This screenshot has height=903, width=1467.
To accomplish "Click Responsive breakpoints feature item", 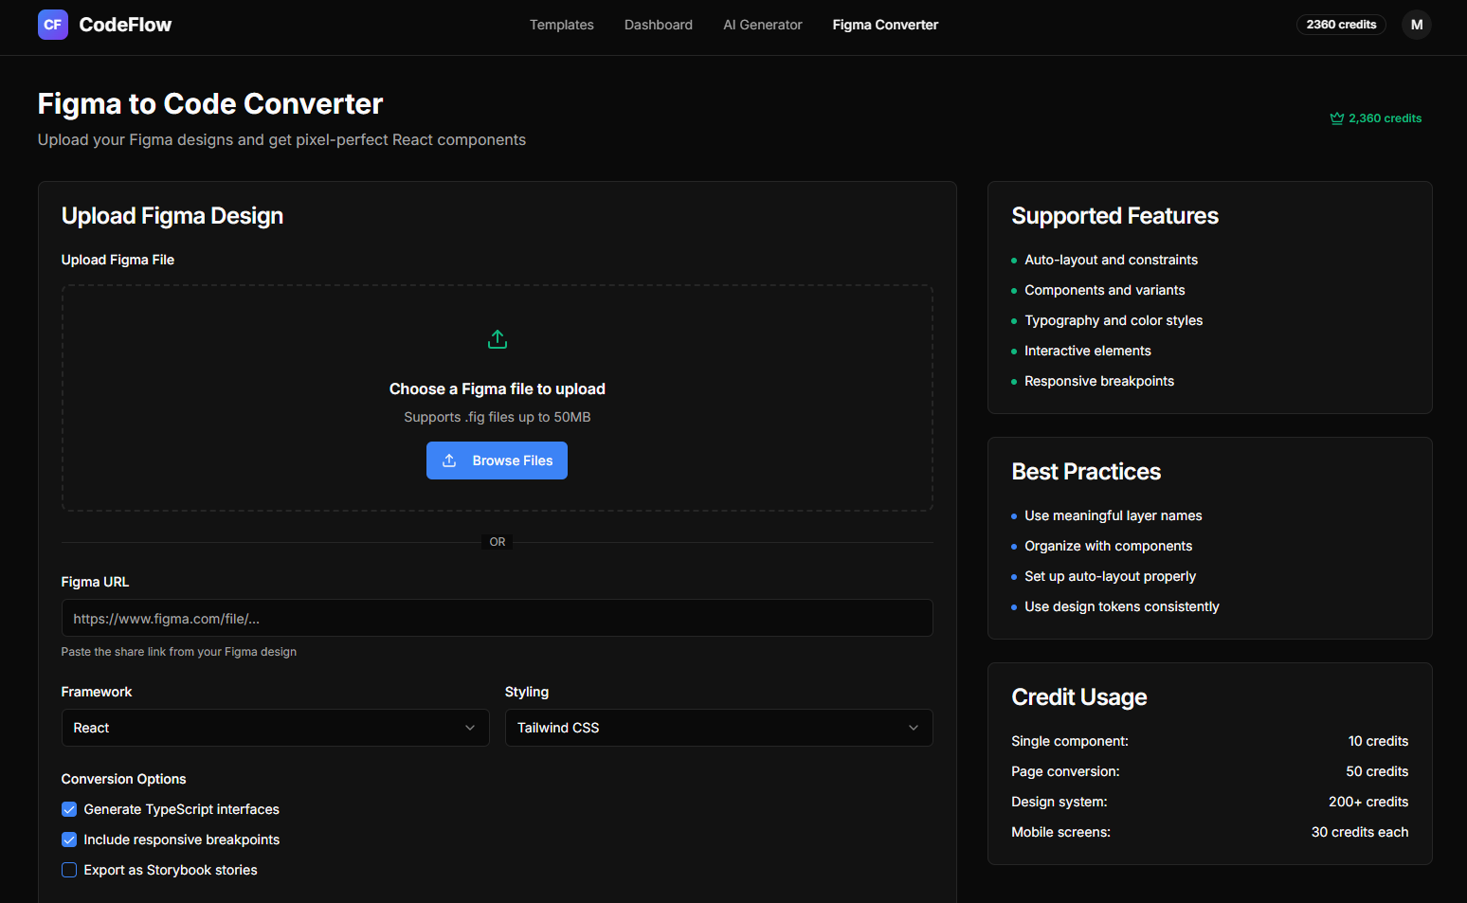I will pyautogui.click(x=1099, y=381).
